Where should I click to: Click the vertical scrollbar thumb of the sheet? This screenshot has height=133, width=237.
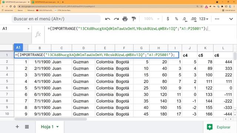pyautogui.click(x=235, y=56)
